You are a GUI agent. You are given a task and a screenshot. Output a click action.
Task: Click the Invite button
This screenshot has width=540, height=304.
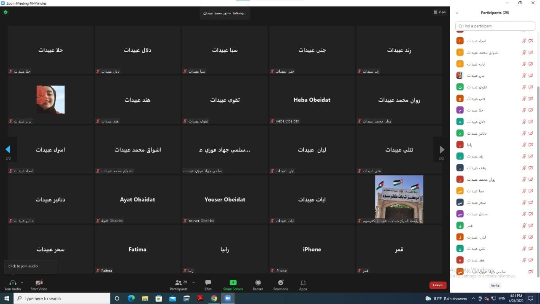(495, 285)
